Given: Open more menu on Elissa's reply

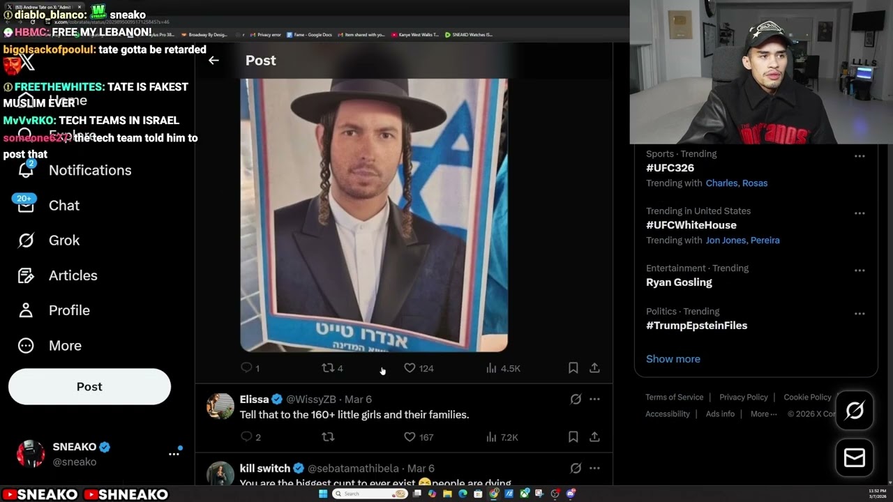Looking at the screenshot, I should 594,400.
